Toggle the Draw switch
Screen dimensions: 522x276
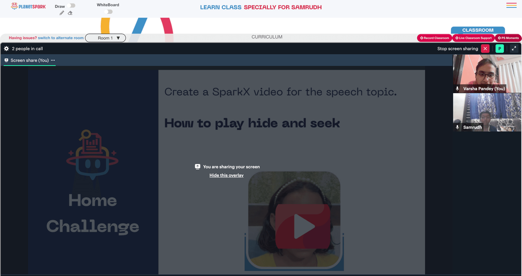tap(71, 6)
